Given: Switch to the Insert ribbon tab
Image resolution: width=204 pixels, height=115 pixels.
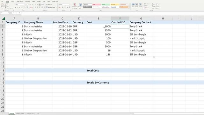Looking at the screenshot, I should tap(13, 1).
